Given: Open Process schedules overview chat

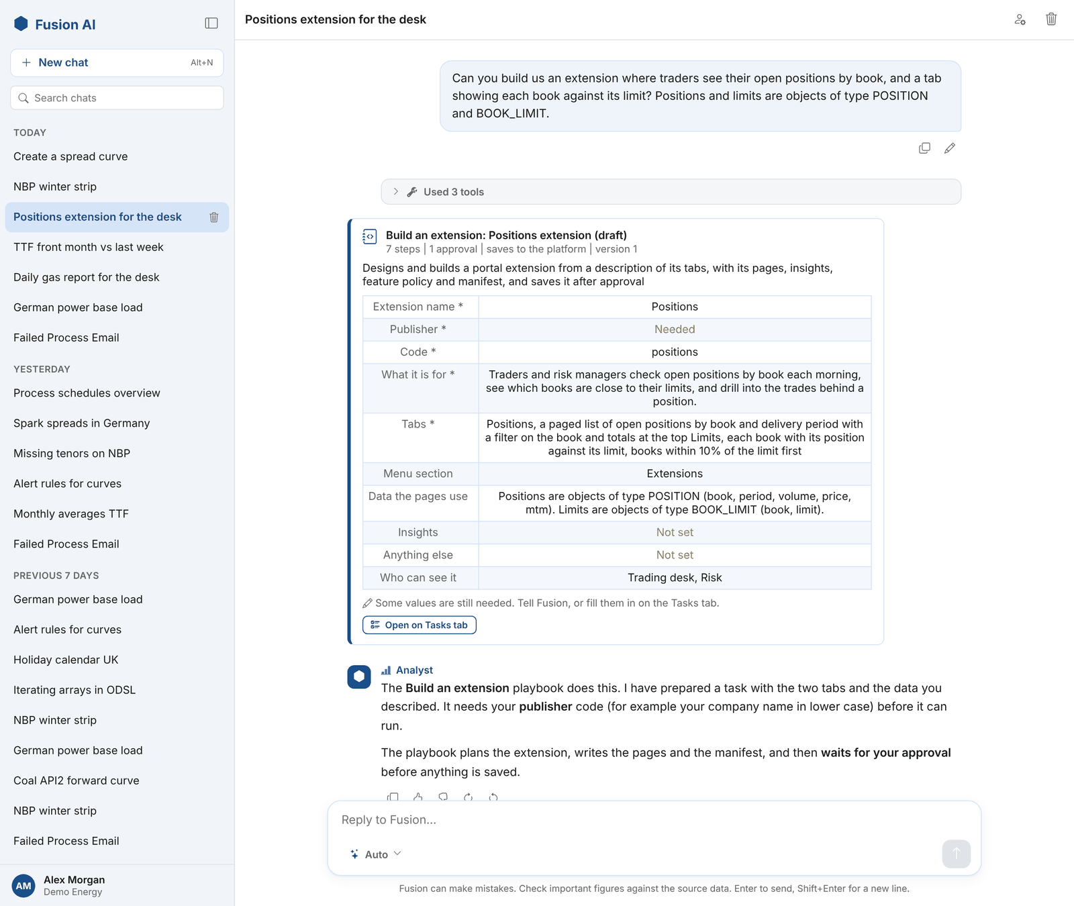Looking at the screenshot, I should (117, 393).
